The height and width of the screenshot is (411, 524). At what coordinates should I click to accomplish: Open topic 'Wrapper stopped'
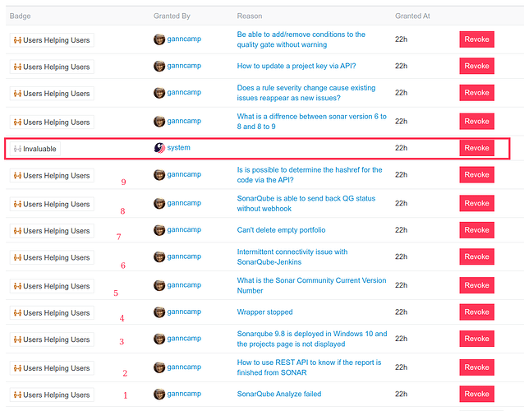coord(264,312)
